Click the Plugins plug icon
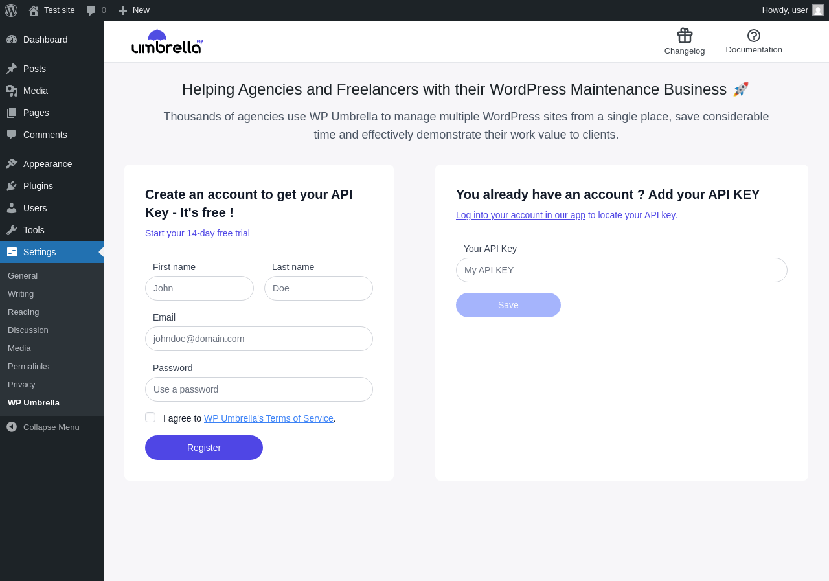829x581 pixels. 12,186
